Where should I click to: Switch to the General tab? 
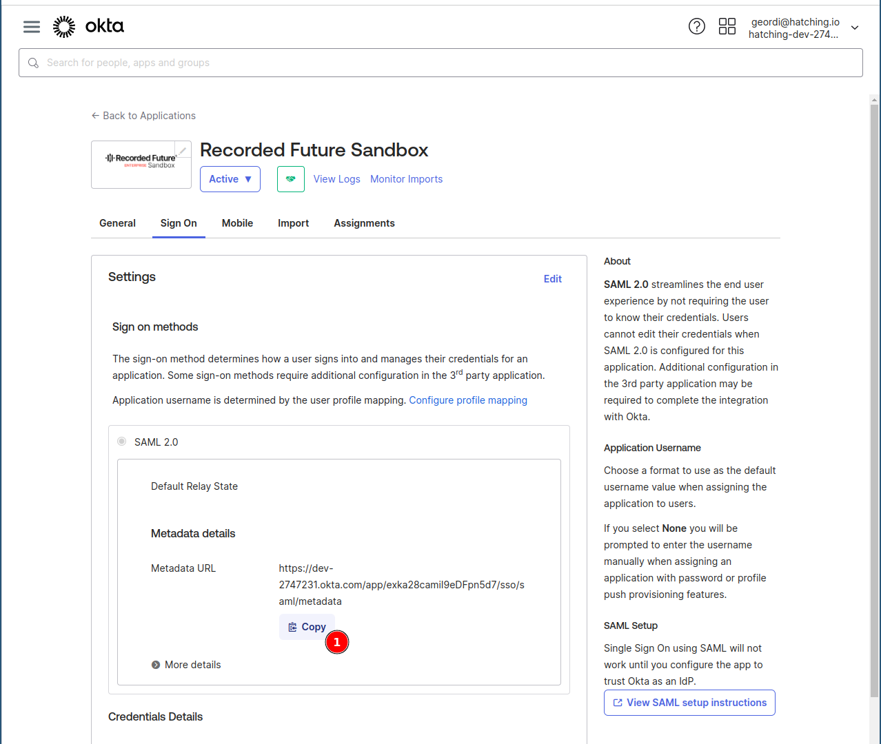(117, 223)
